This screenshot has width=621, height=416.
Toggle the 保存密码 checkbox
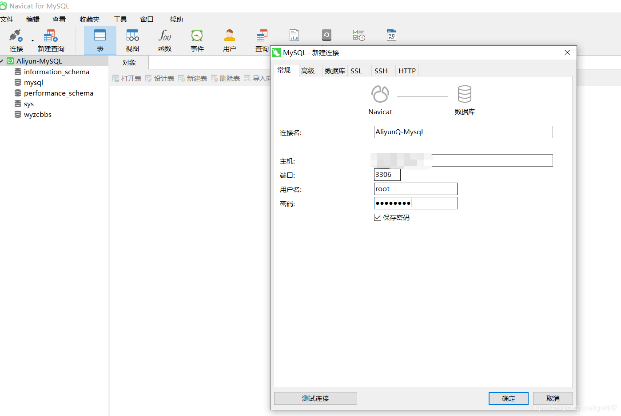tap(378, 217)
